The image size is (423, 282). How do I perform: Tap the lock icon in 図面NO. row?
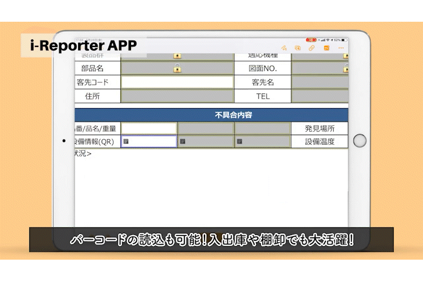click(346, 69)
